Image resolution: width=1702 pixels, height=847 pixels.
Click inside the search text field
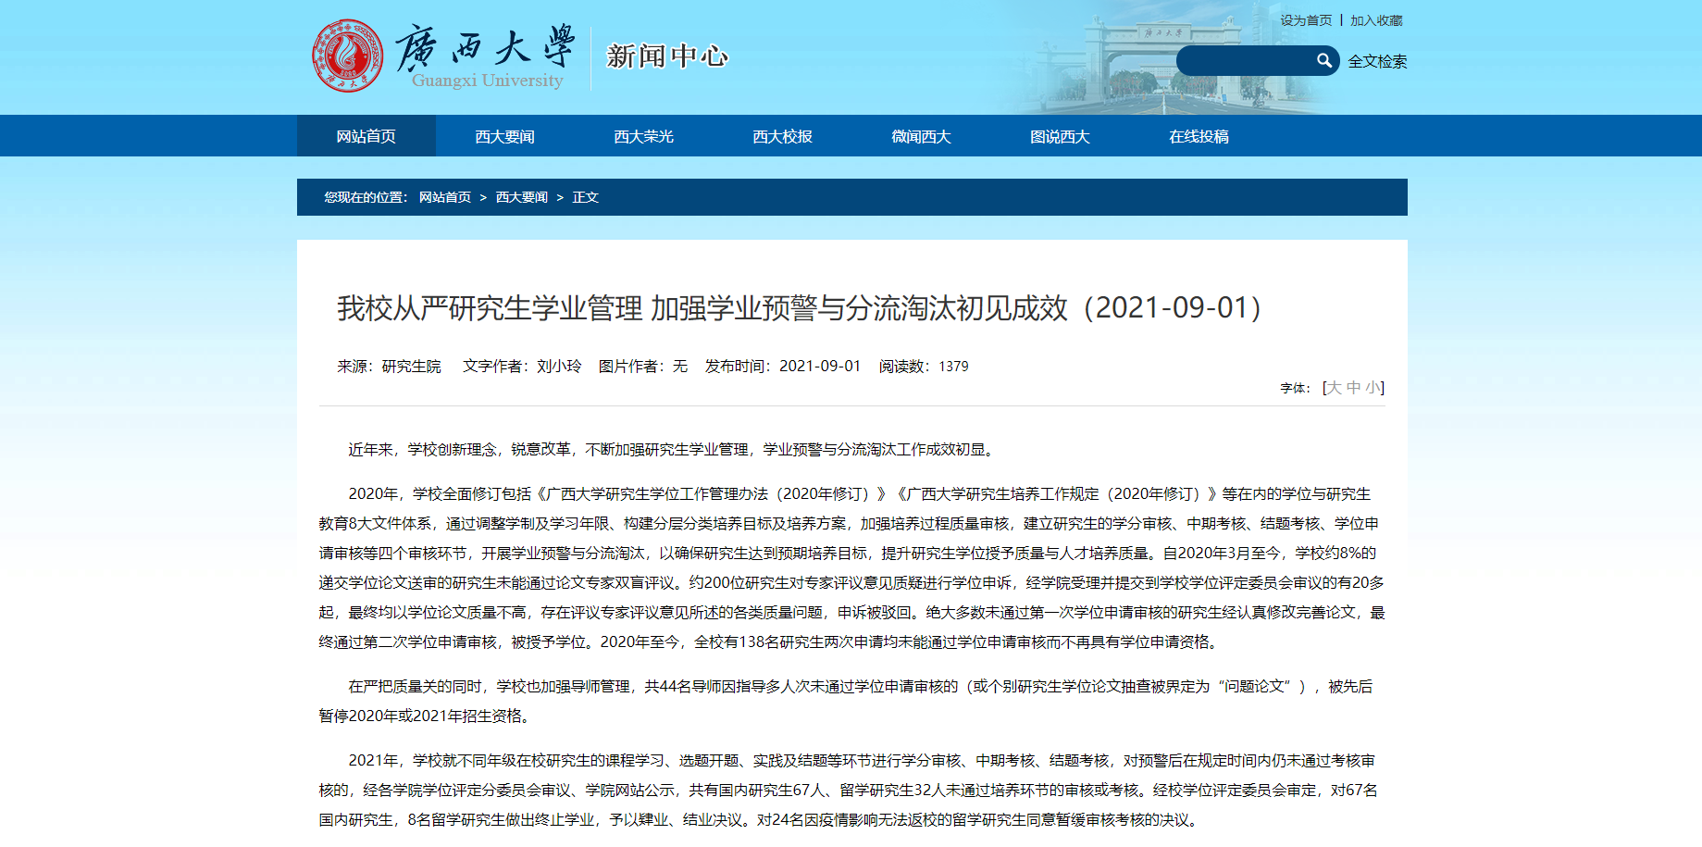(1245, 61)
